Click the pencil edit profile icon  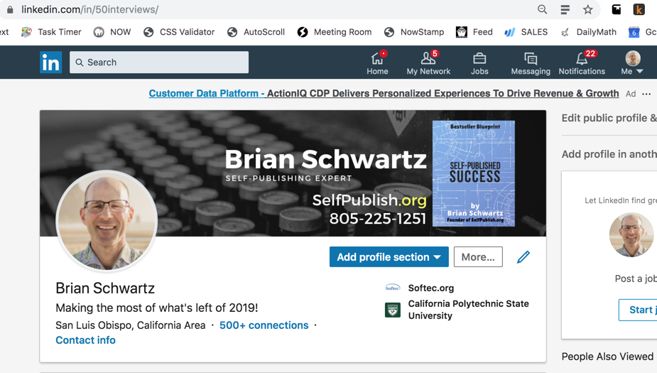click(523, 257)
